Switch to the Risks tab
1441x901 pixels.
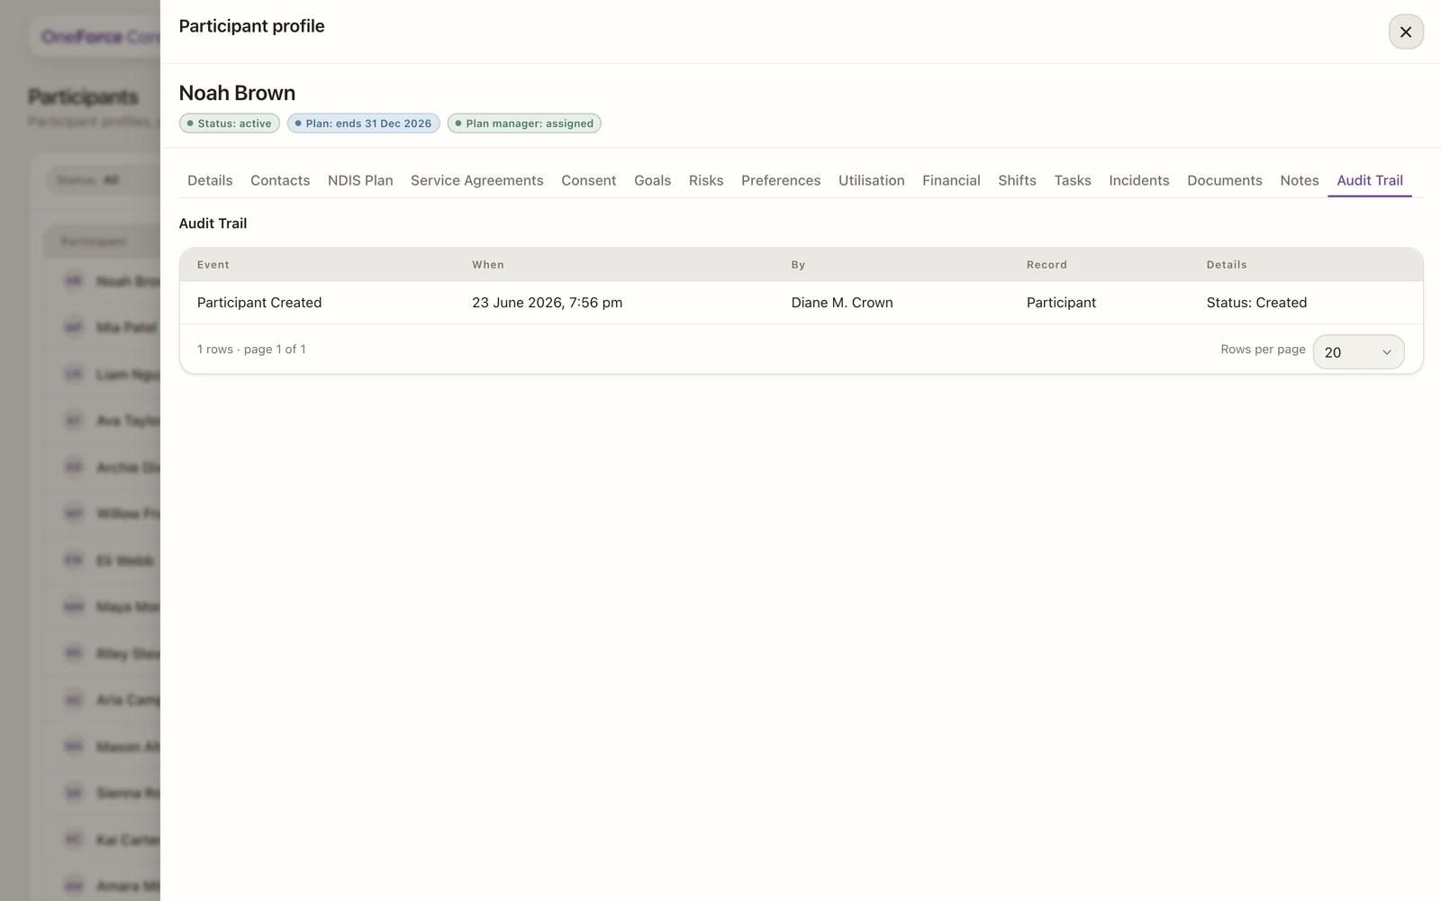point(706,180)
